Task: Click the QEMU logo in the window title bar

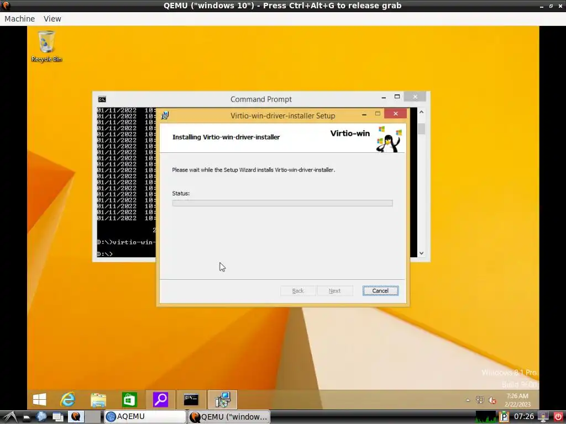Action: [x=6, y=6]
